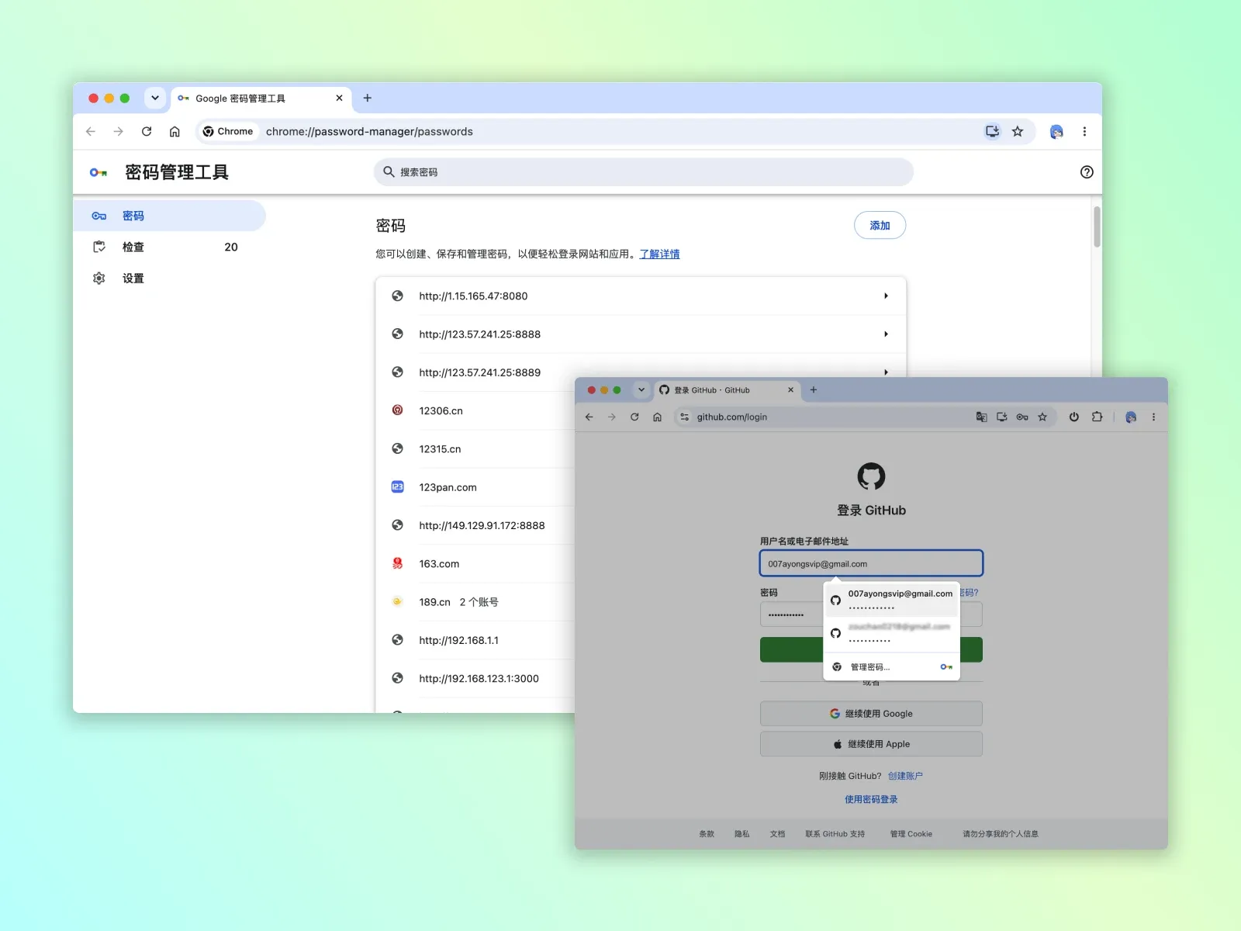Open home page in password manager window
Viewport: 1241px width, 931px height.
175,131
